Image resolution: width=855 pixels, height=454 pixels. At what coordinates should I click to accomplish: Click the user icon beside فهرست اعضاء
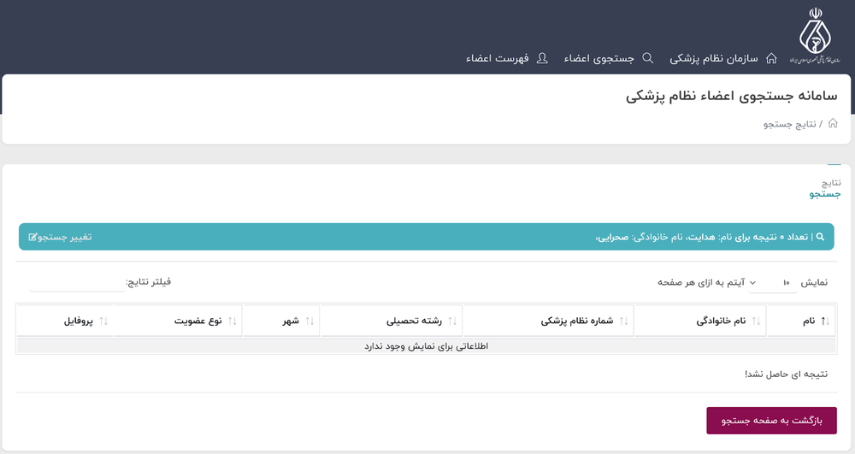click(542, 58)
